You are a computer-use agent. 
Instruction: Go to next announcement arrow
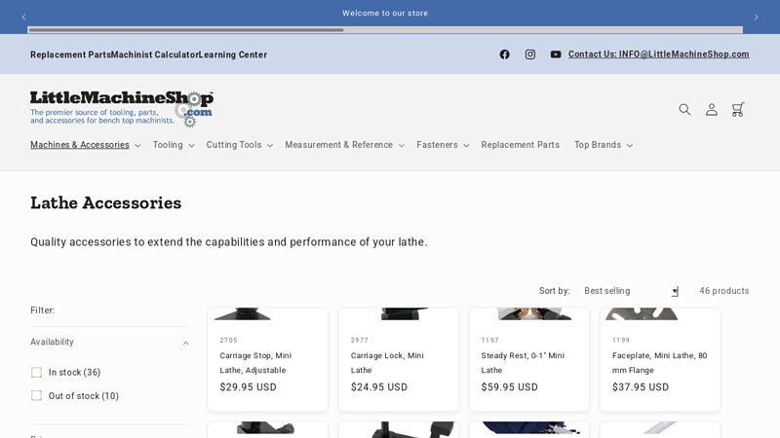pos(756,17)
